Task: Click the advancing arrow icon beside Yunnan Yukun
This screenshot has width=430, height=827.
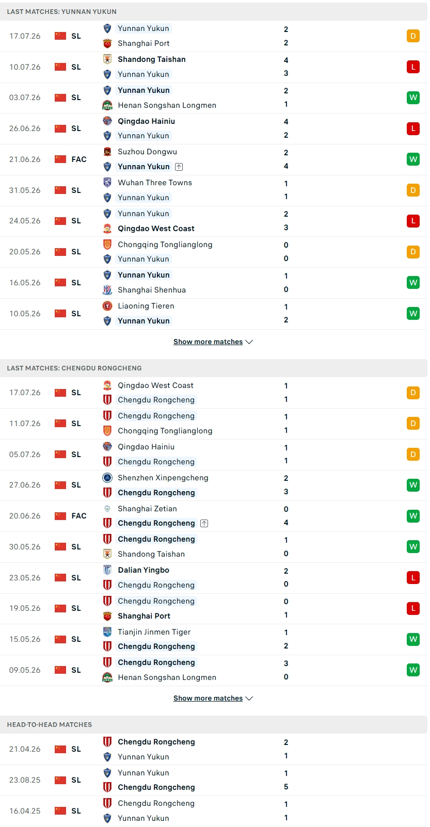Action: point(179,167)
